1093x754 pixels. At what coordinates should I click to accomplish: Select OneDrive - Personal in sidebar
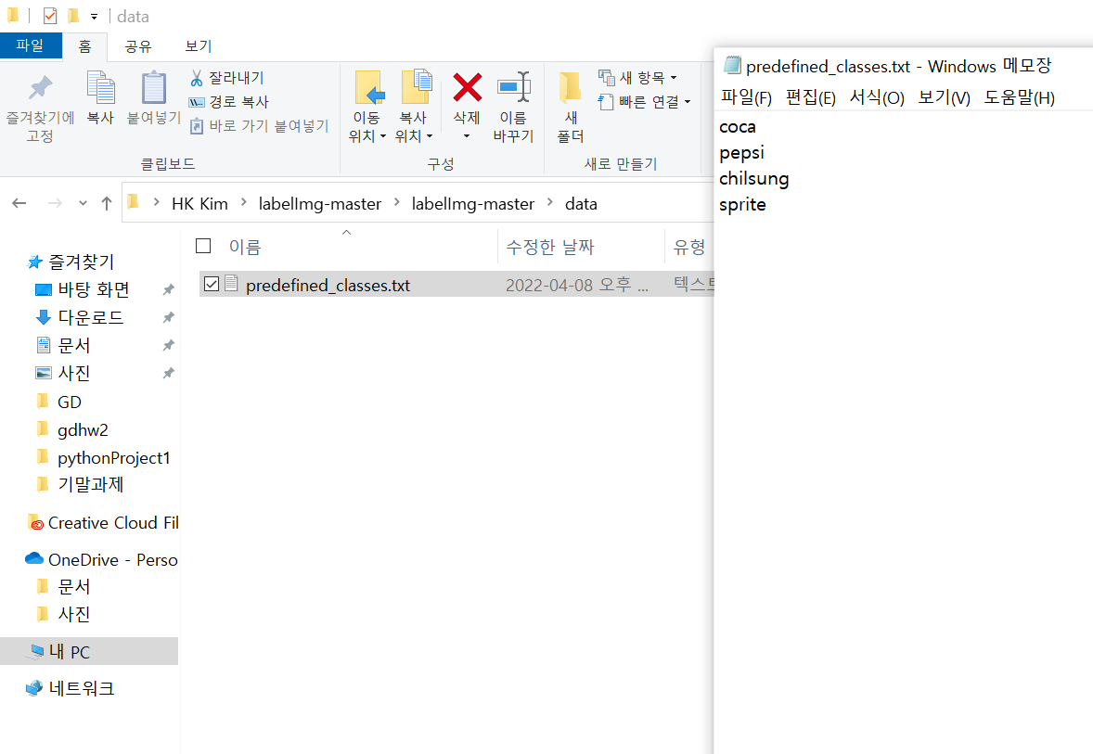[x=101, y=559]
